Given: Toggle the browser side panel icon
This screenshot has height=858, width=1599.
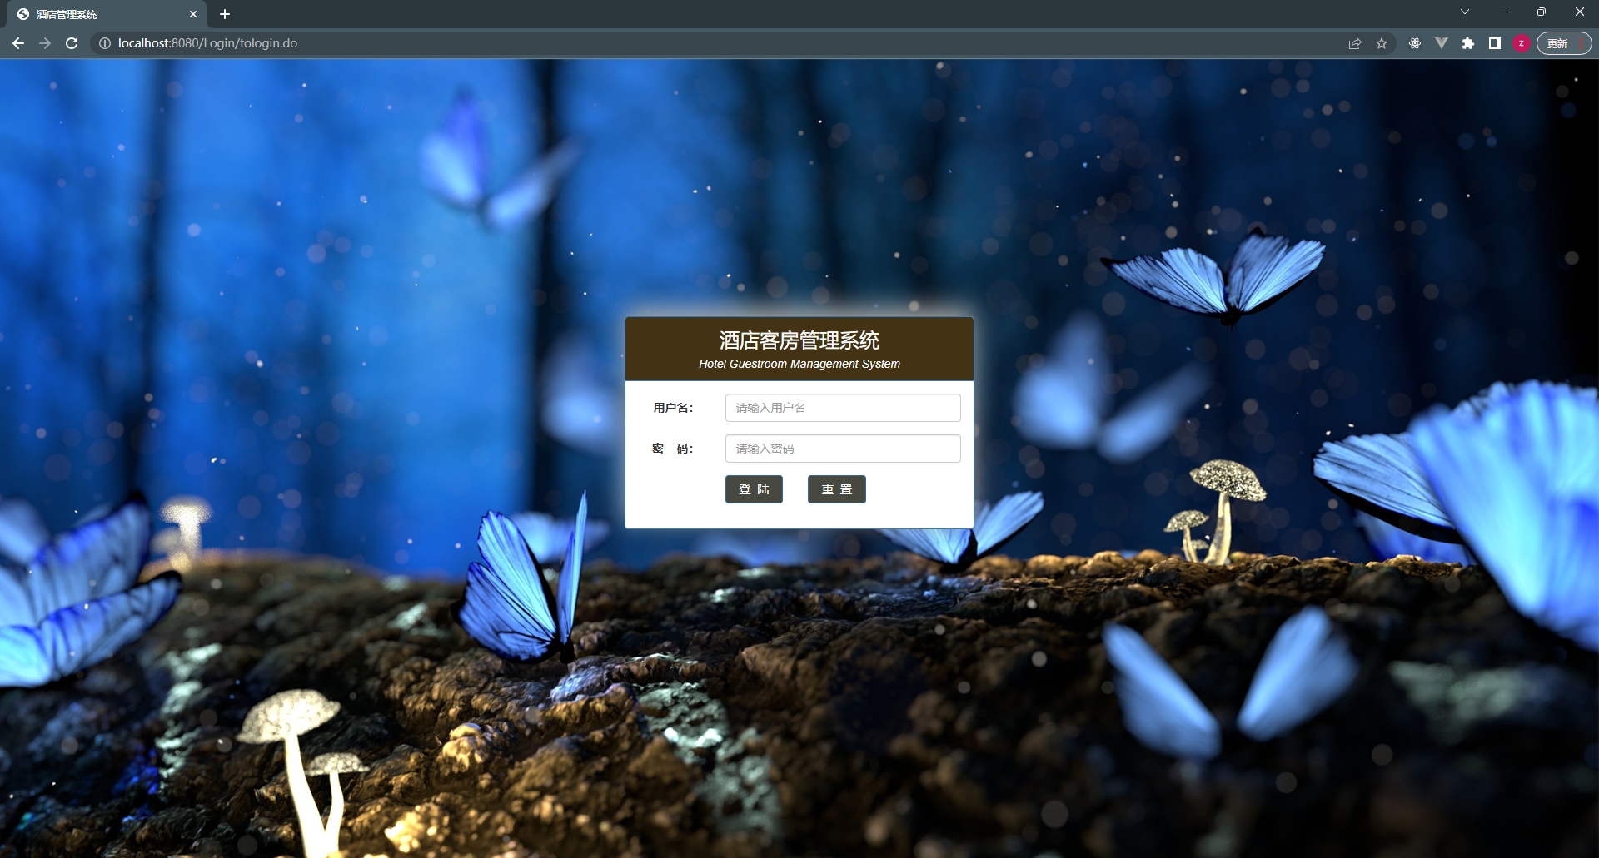Looking at the screenshot, I should point(1495,43).
